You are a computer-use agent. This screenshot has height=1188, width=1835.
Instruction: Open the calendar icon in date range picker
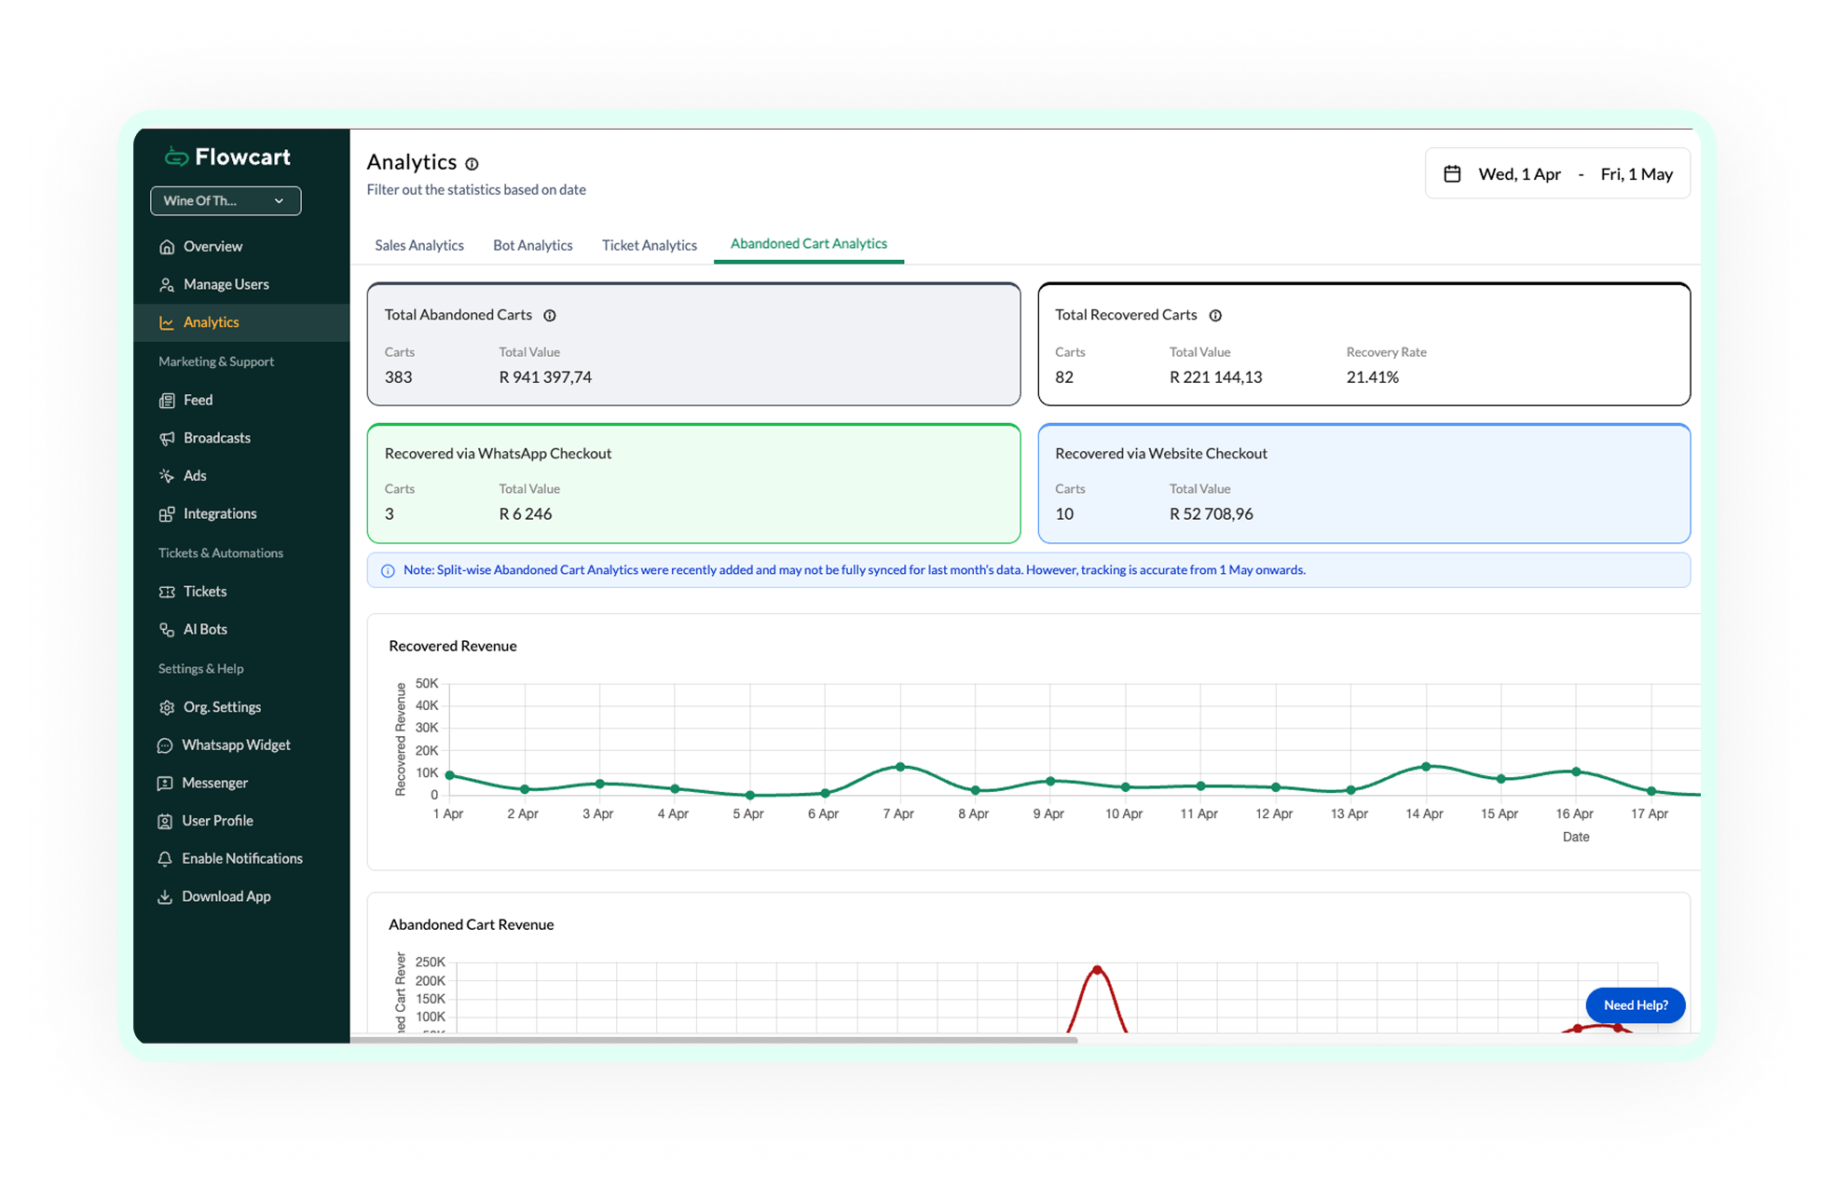(x=1452, y=174)
